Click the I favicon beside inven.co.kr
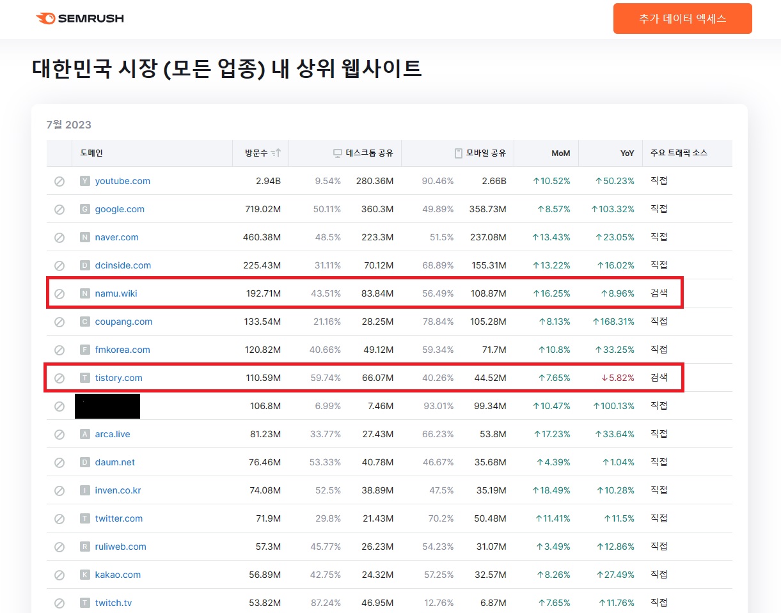Screen dimensions: 781x613 tap(84, 490)
